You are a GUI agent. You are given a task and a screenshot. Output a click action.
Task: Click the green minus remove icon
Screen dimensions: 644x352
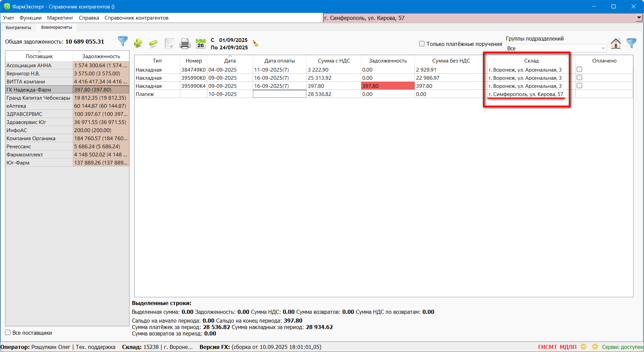pos(153,43)
